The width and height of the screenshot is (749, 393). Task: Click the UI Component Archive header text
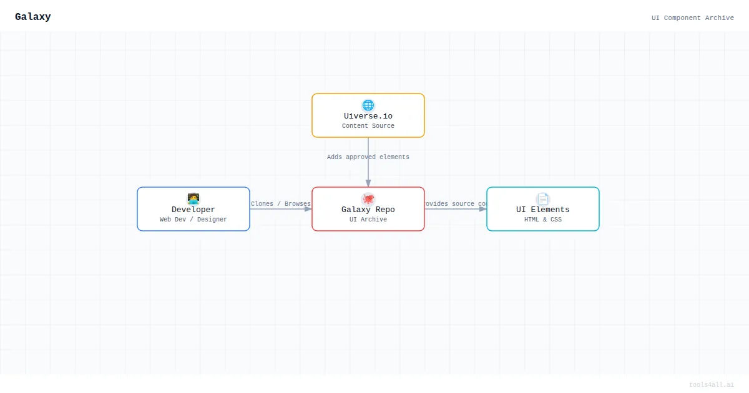coord(693,18)
